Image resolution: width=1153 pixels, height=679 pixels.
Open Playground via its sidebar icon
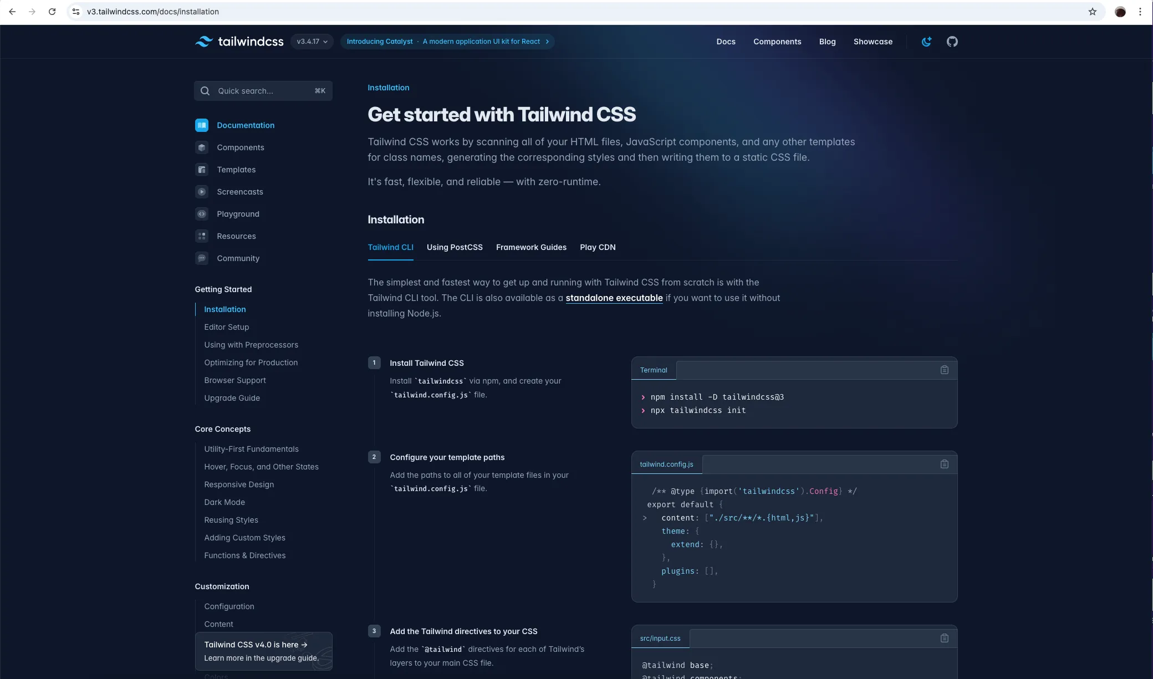coord(202,214)
